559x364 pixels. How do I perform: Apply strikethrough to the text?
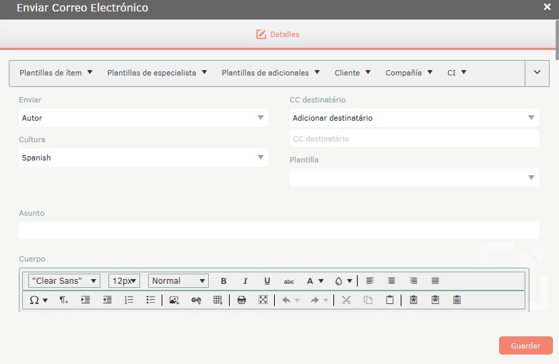(x=289, y=281)
